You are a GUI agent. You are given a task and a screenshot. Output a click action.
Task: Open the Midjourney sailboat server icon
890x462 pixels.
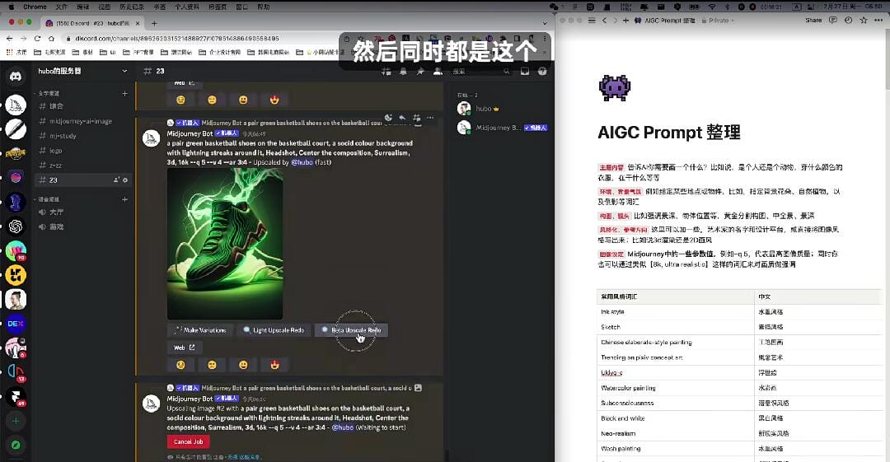tap(16, 105)
